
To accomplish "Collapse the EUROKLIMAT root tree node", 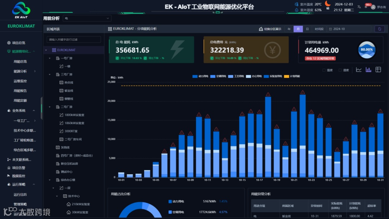I will click(x=46, y=50).
